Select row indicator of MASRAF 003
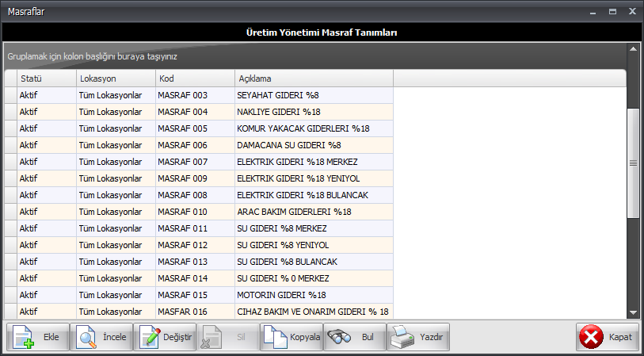Viewport: 644px width, 356px height. pyautogui.click(x=10, y=95)
